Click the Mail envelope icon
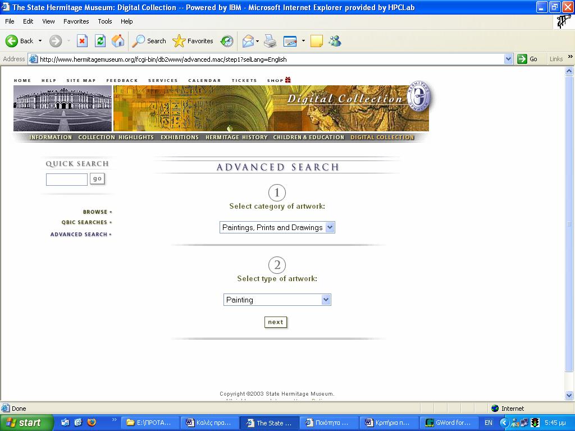This screenshot has height=431, width=575. point(248,41)
